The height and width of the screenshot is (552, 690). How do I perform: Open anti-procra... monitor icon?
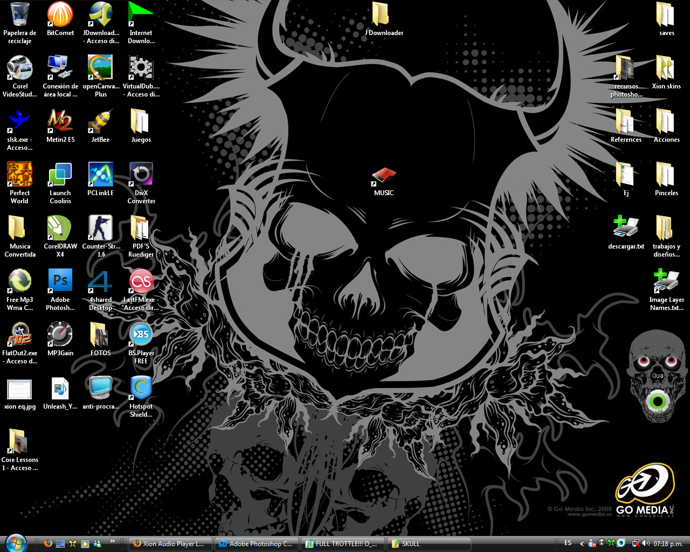[x=101, y=388]
